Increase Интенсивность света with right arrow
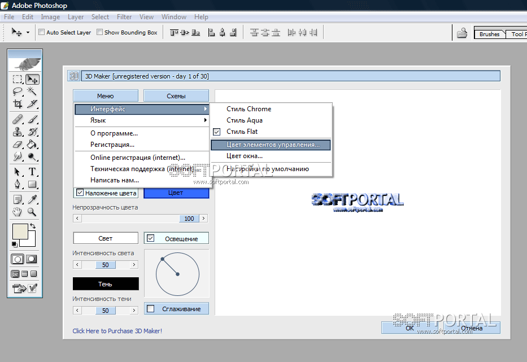 click(x=134, y=264)
